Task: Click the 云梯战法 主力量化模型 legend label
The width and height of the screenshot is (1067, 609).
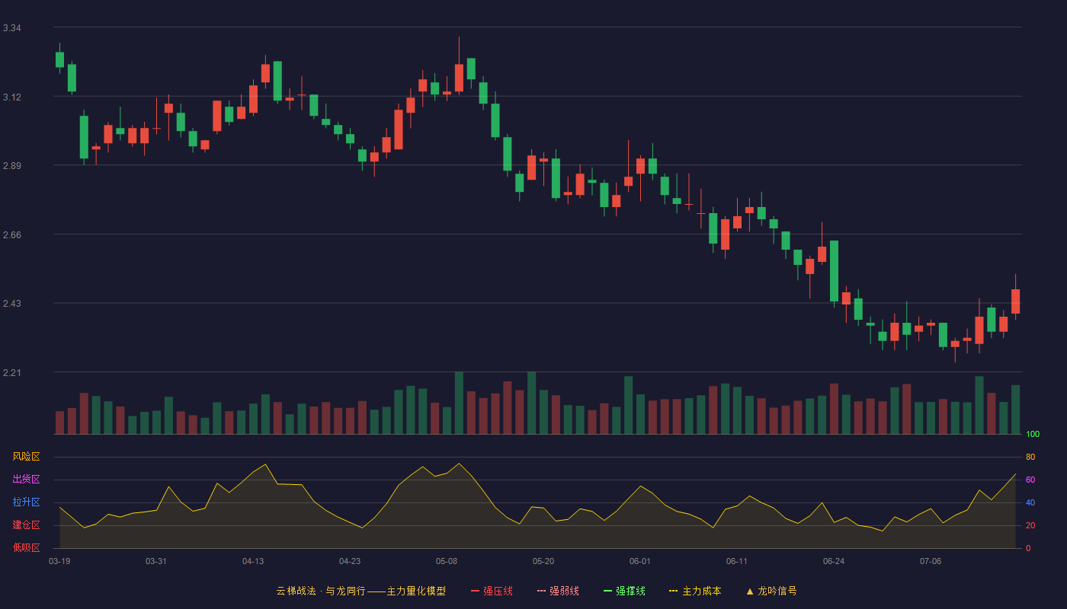Action: pyautogui.click(x=360, y=591)
